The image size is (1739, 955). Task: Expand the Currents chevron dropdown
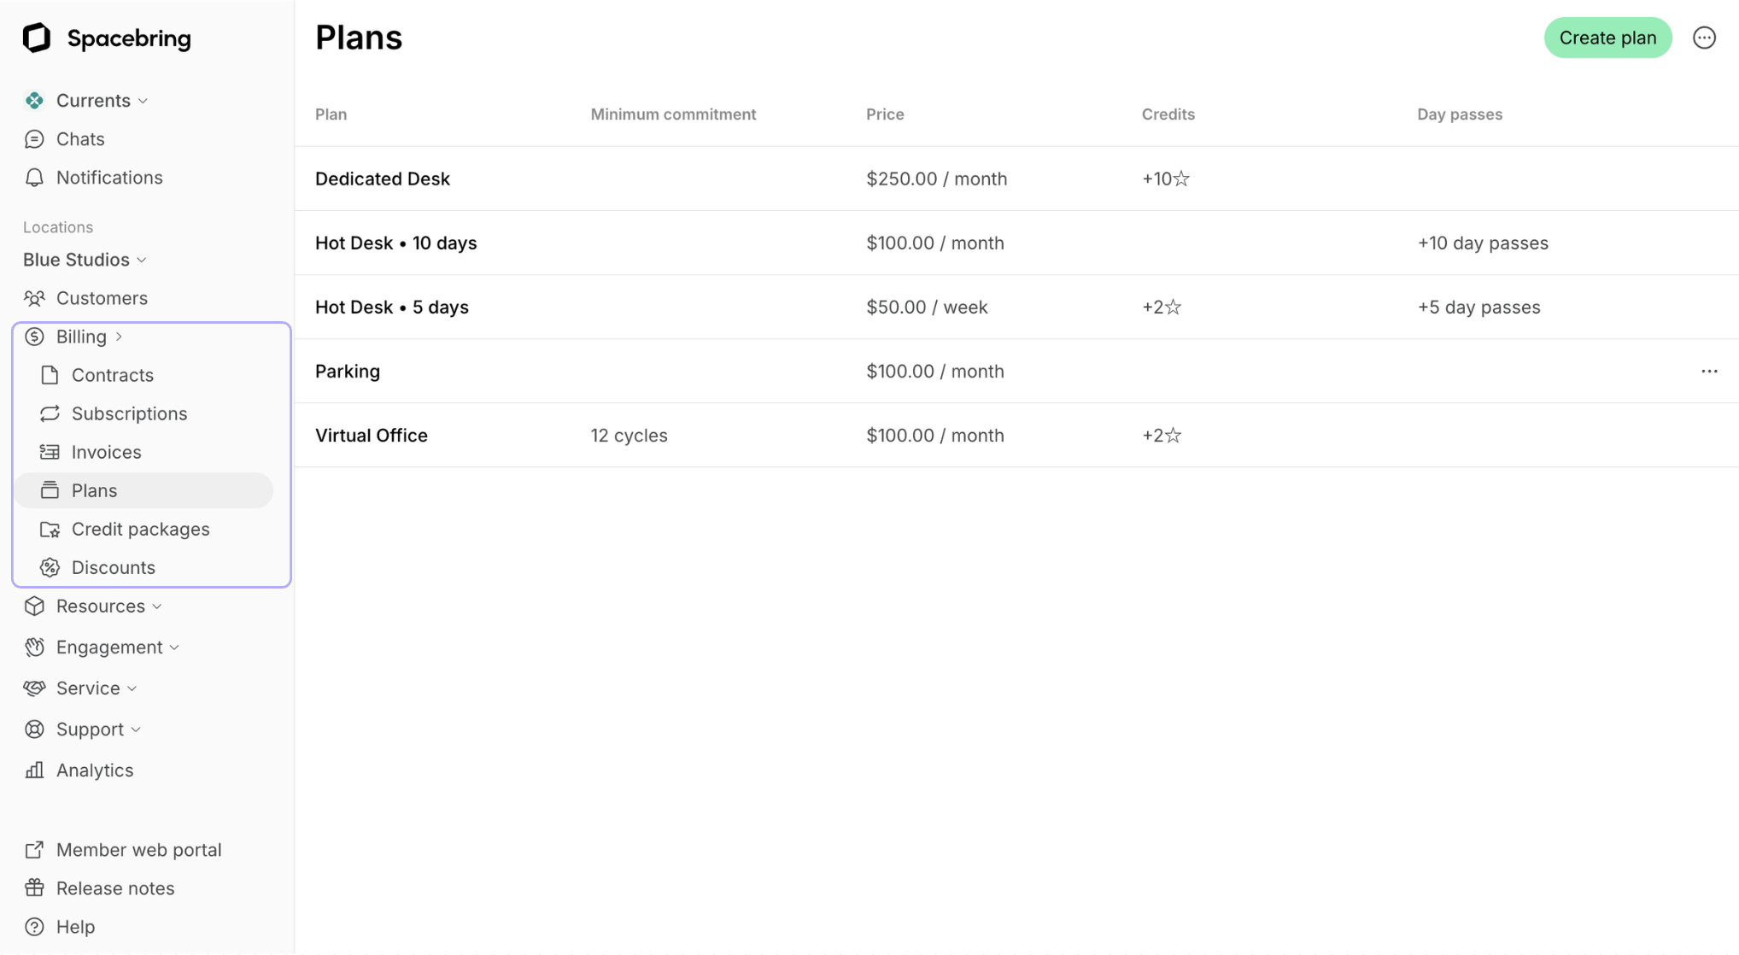pos(143,101)
